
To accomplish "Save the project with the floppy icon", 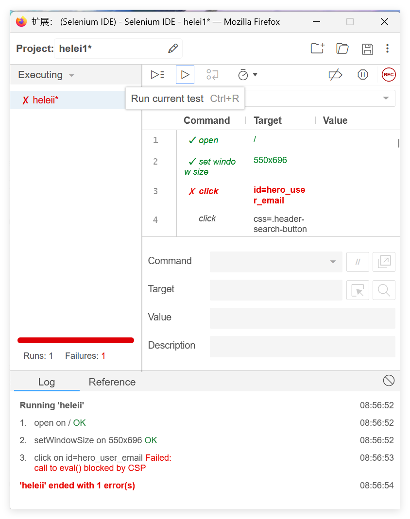I will pyautogui.click(x=367, y=49).
